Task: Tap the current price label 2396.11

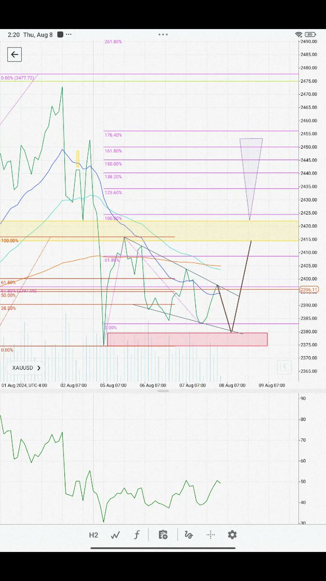Action: pos(309,290)
